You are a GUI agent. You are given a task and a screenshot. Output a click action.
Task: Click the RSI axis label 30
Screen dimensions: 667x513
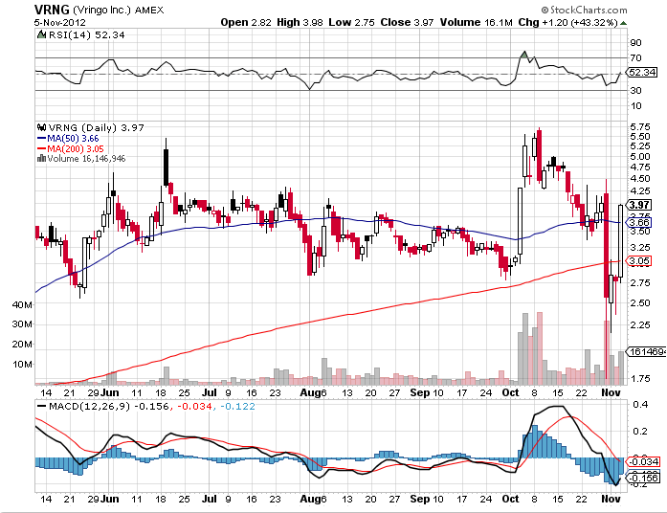tap(636, 90)
